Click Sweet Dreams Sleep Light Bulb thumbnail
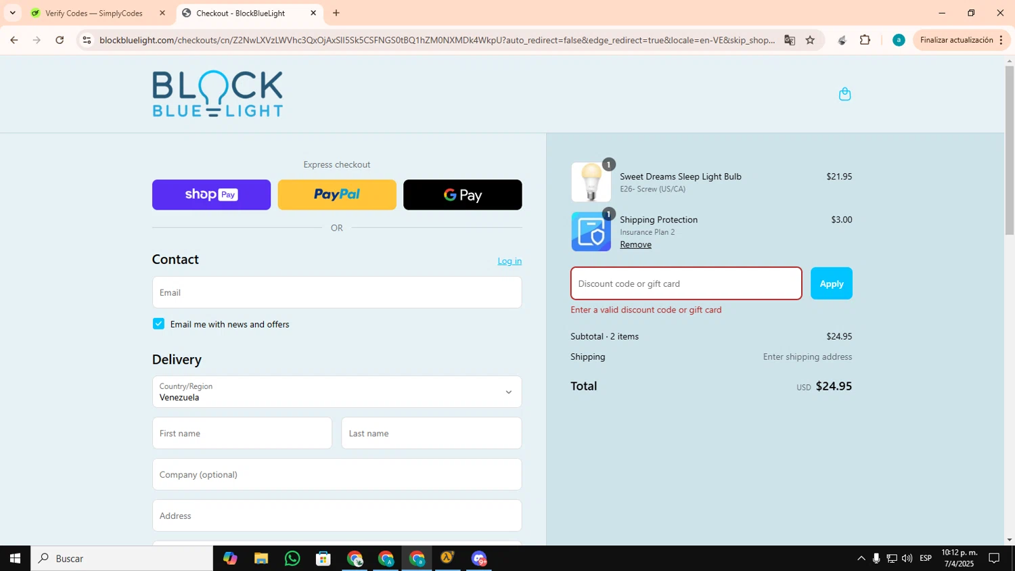 [591, 182]
